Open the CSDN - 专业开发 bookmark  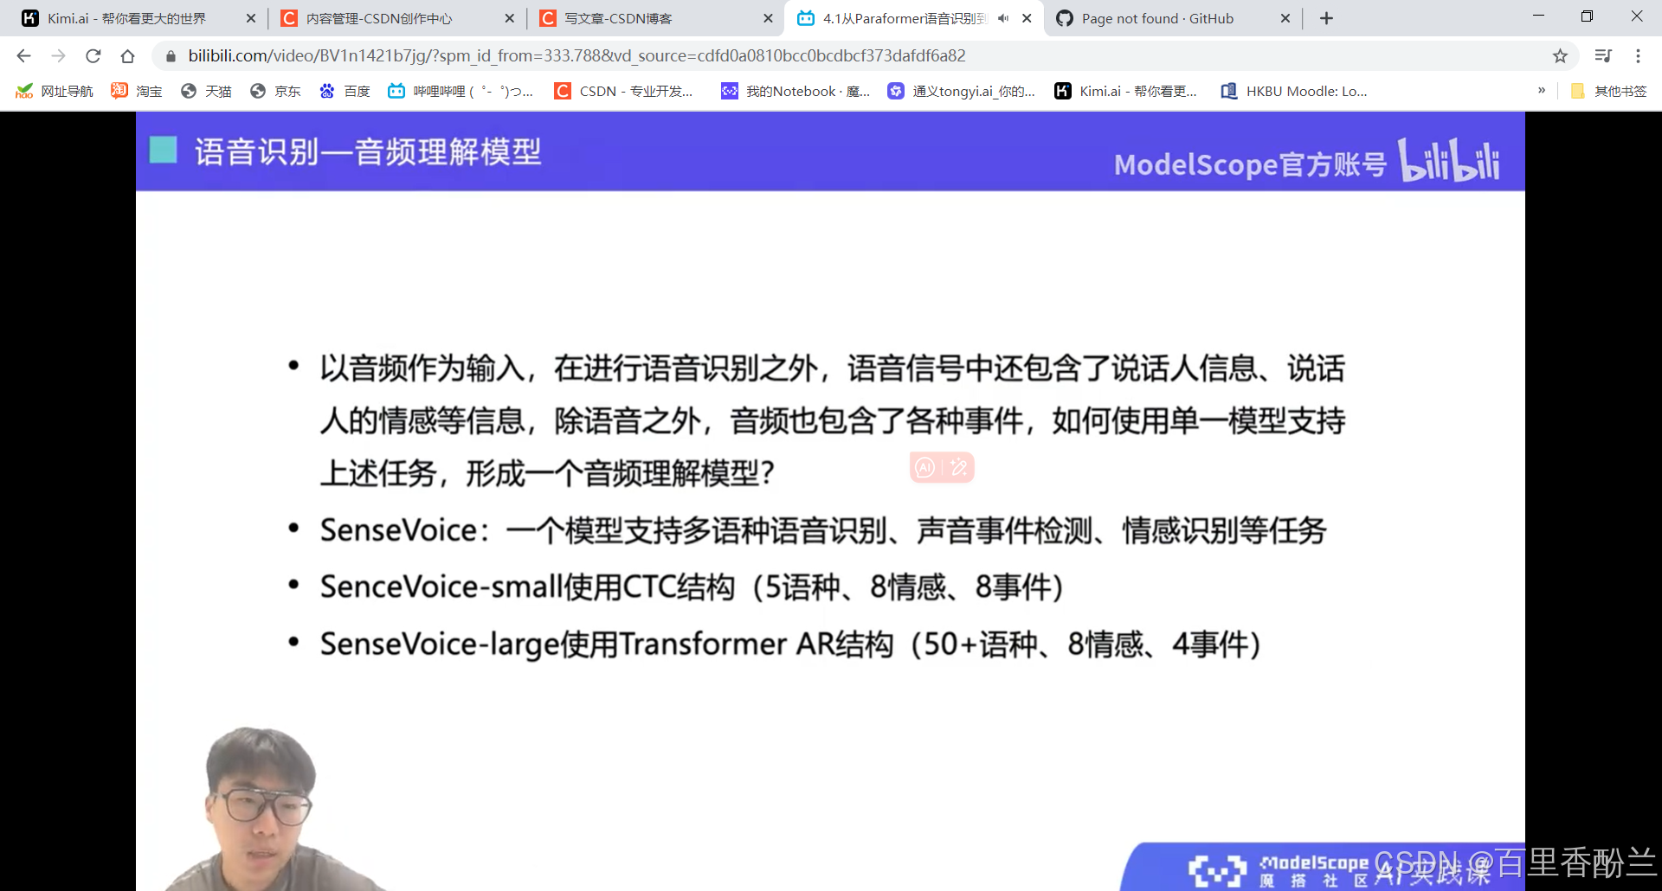tap(624, 91)
